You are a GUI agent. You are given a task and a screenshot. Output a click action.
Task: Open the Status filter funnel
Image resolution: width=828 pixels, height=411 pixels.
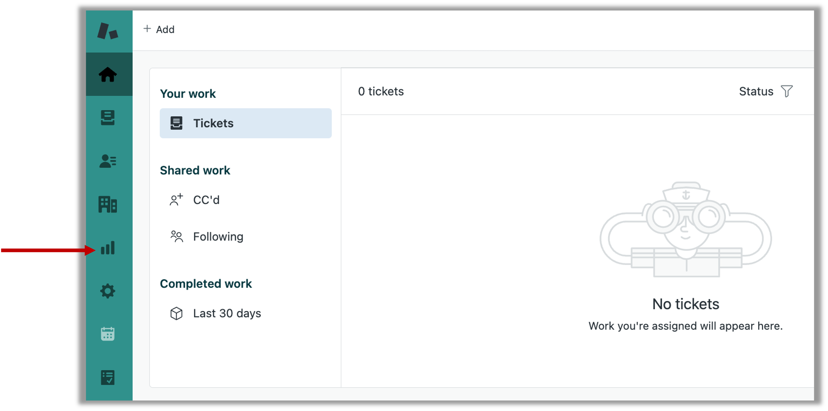point(787,91)
